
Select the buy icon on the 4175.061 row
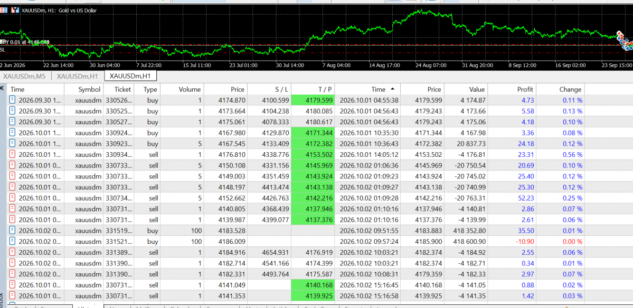pyautogui.click(x=12, y=122)
